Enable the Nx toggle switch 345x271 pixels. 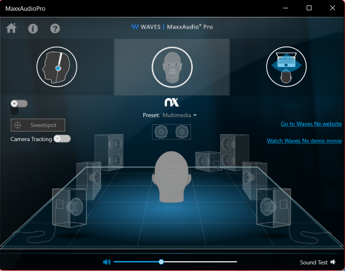click(x=19, y=103)
